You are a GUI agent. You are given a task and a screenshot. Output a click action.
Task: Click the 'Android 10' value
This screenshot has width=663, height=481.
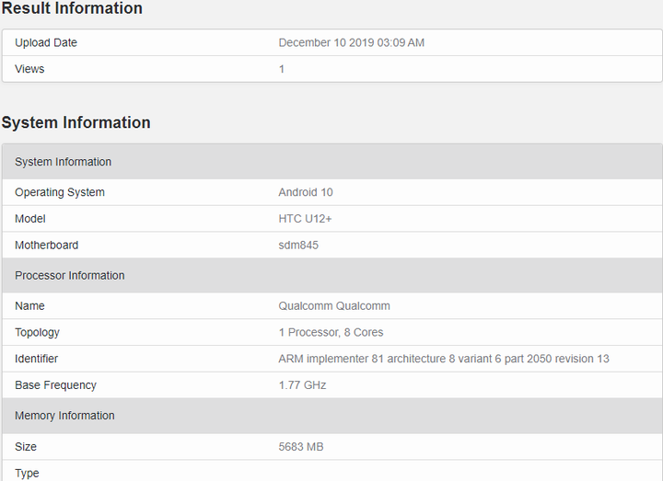point(306,192)
